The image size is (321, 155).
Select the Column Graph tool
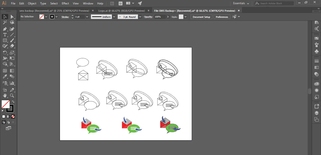[12, 83]
